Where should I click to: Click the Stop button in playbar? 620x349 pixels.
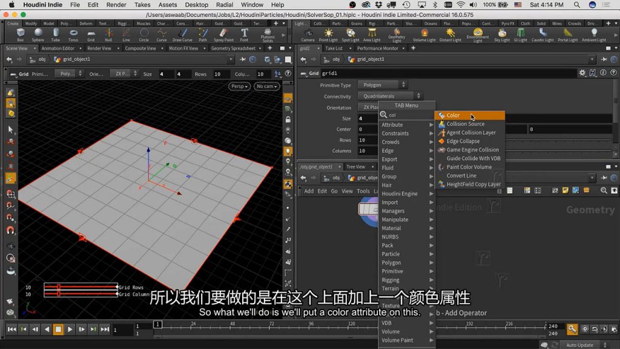[x=58, y=329]
